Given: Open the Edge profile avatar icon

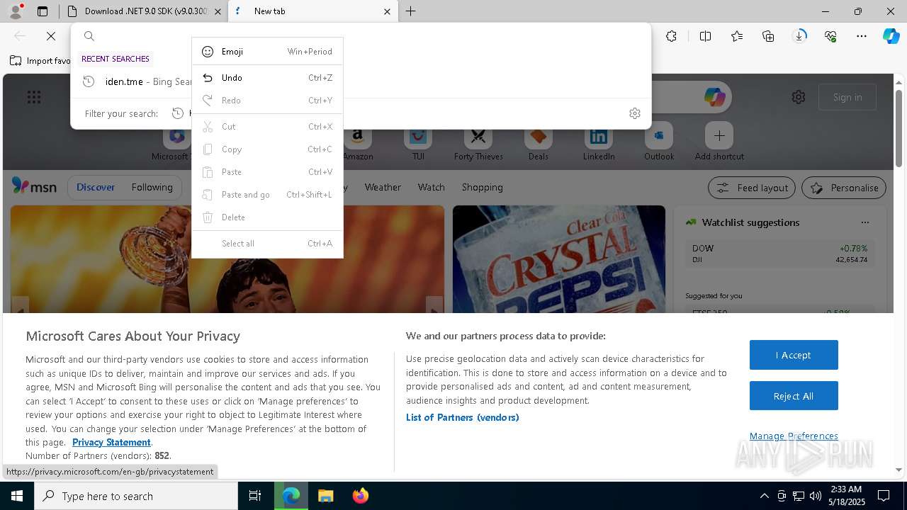Looking at the screenshot, I should tap(15, 11).
